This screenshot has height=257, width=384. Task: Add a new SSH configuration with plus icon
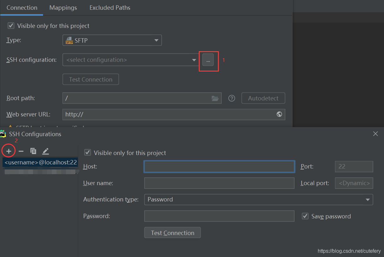pyautogui.click(x=9, y=151)
